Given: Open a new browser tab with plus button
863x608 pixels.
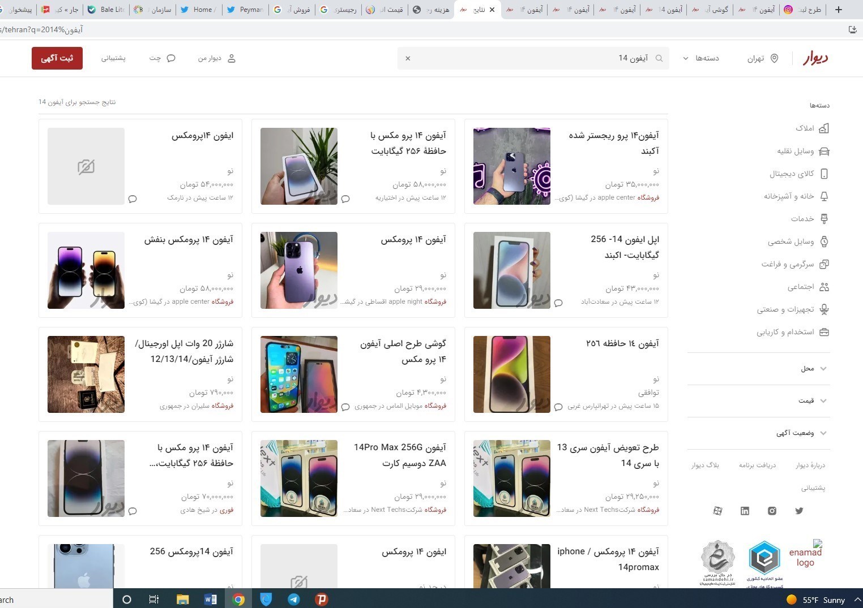Looking at the screenshot, I should click(x=839, y=10).
